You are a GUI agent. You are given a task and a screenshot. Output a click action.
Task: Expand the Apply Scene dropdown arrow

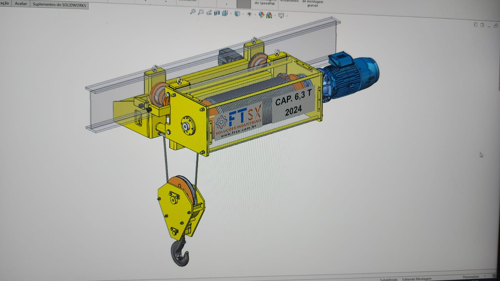click(x=275, y=15)
